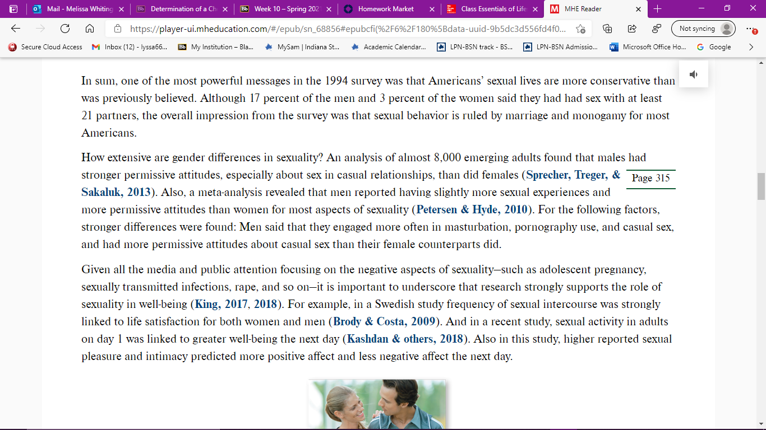Click the Page 315 marker
766x430 pixels.
pyautogui.click(x=650, y=179)
